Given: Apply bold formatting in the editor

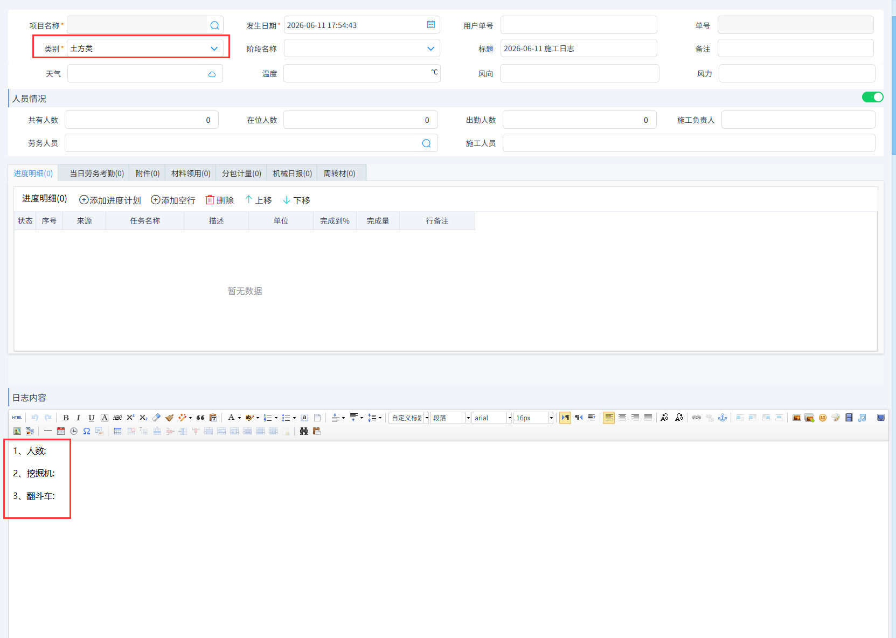Looking at the screenshot, I should 66,418.
